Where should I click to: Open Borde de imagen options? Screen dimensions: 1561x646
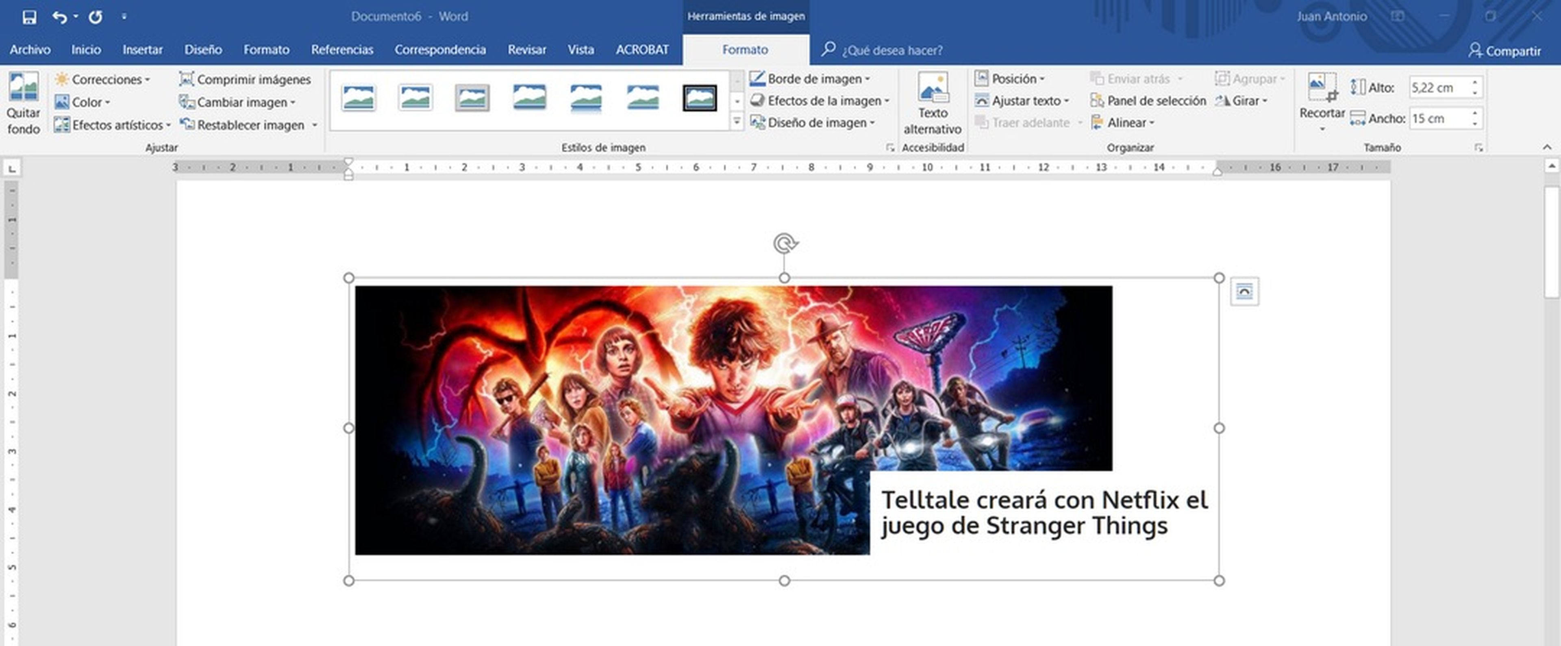[x=810, y=79]
